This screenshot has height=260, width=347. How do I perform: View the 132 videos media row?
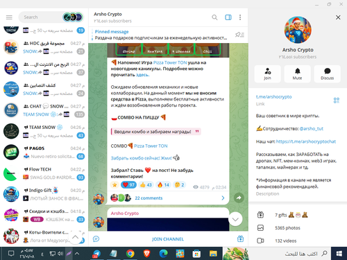[x=298, y=241]
